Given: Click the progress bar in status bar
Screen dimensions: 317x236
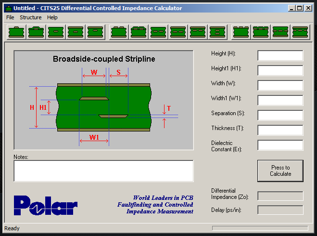Looking at the screenshot, I should 260,228.
